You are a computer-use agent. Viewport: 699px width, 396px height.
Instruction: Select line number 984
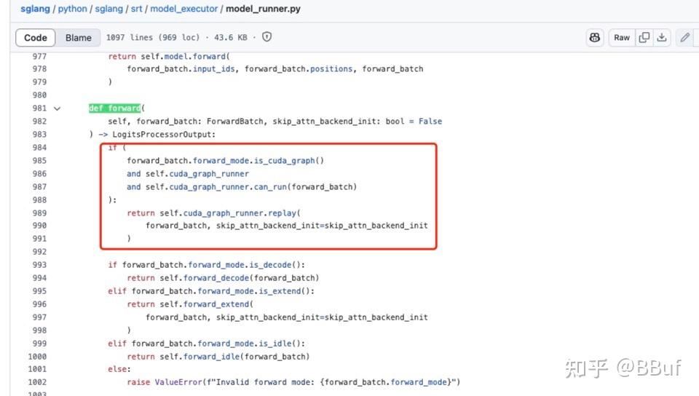(39, 148)
